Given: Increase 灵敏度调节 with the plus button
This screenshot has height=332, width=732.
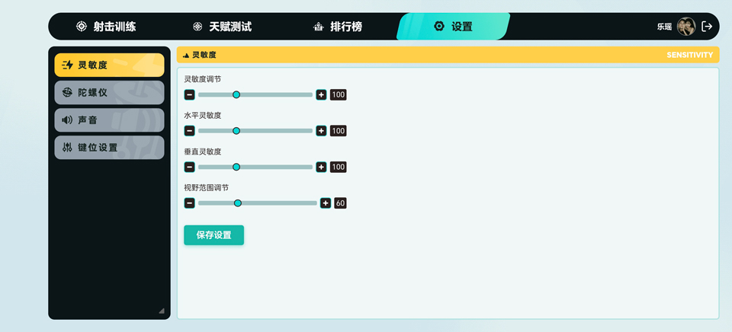Looking at the screenshot, I should coord(321,94).
